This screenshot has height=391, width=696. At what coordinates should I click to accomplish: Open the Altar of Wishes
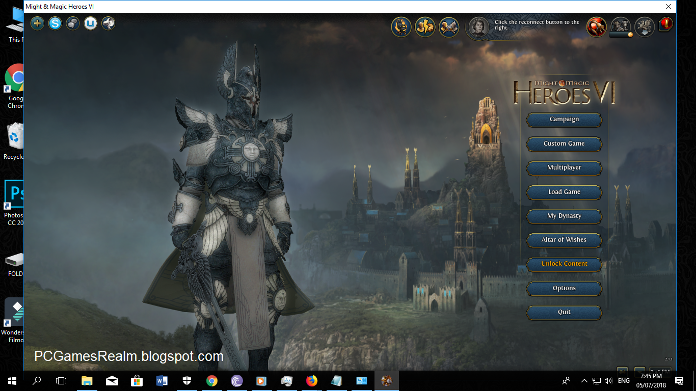[x=564, y=240]
